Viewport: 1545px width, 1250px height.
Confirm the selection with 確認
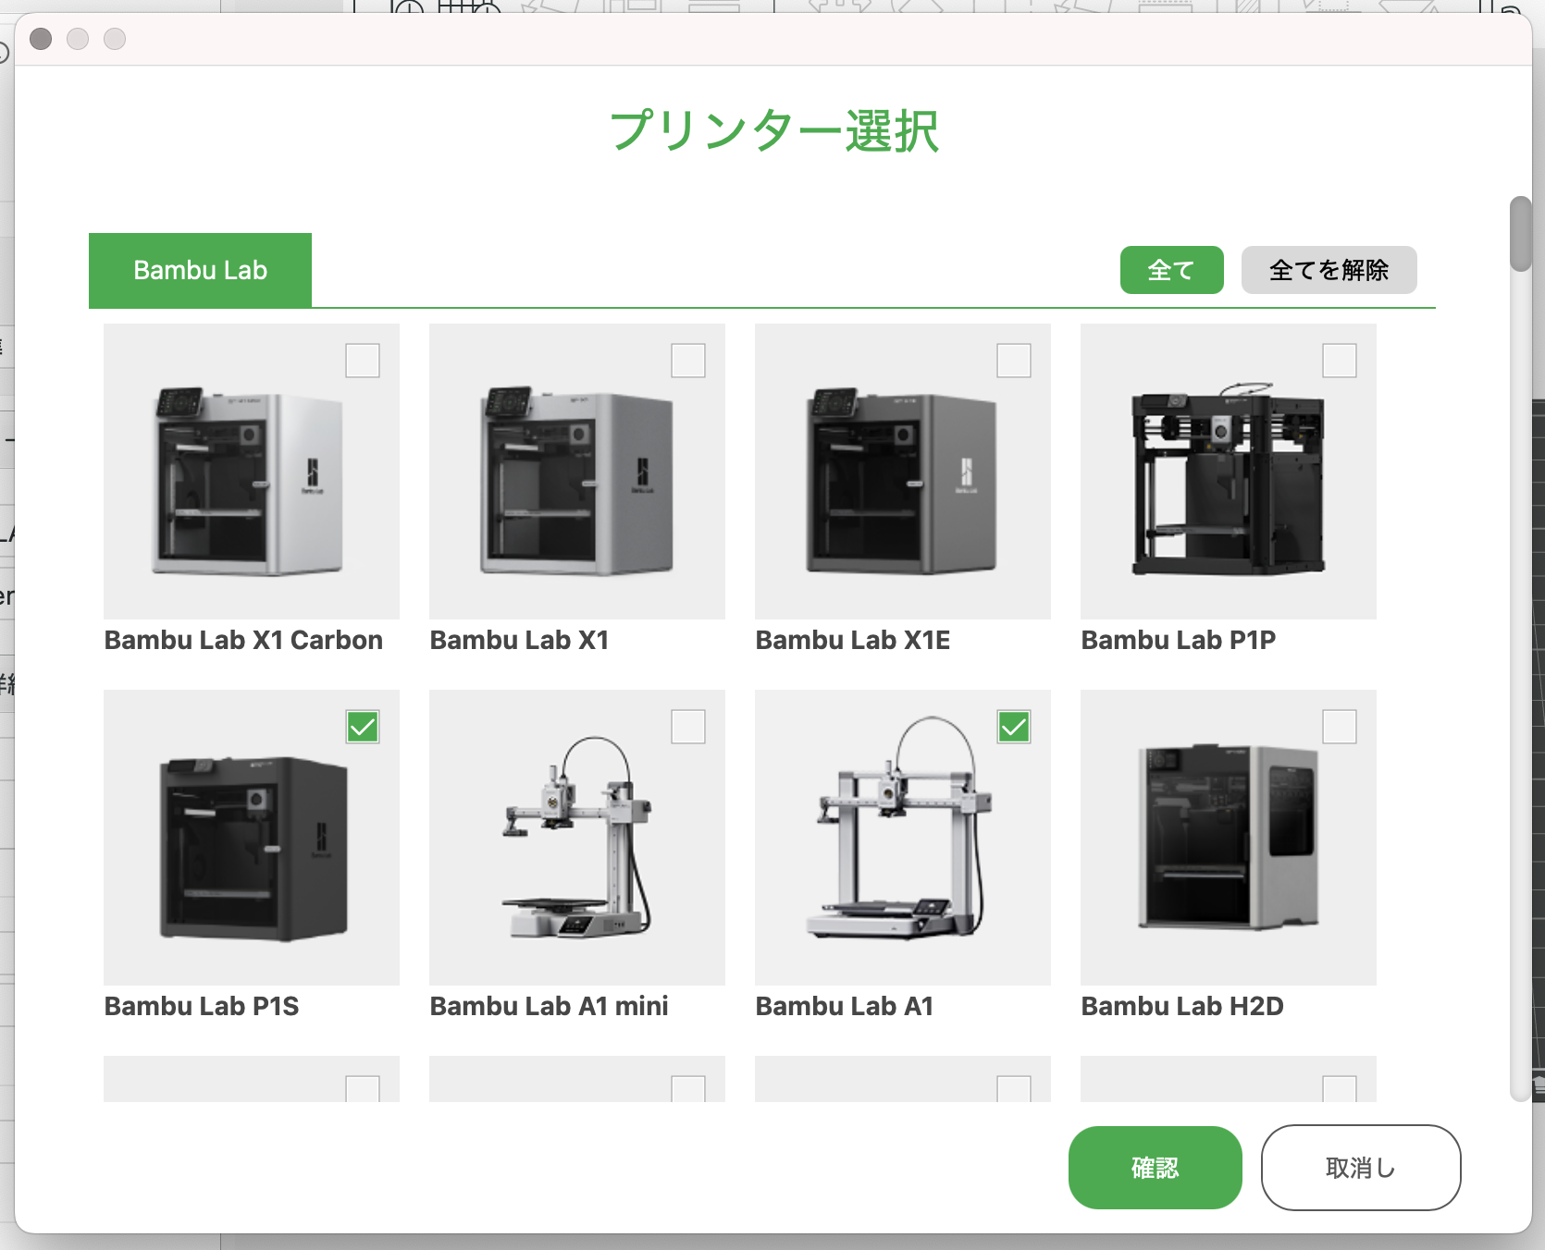(1156, 1168)
